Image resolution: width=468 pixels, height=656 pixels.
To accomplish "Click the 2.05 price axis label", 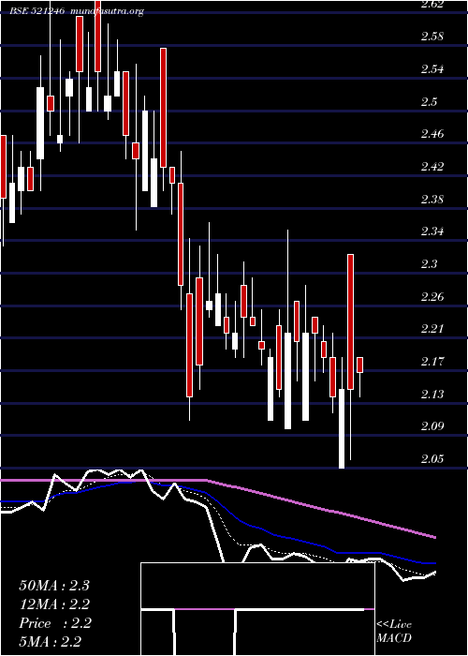I will coord(432,459).
